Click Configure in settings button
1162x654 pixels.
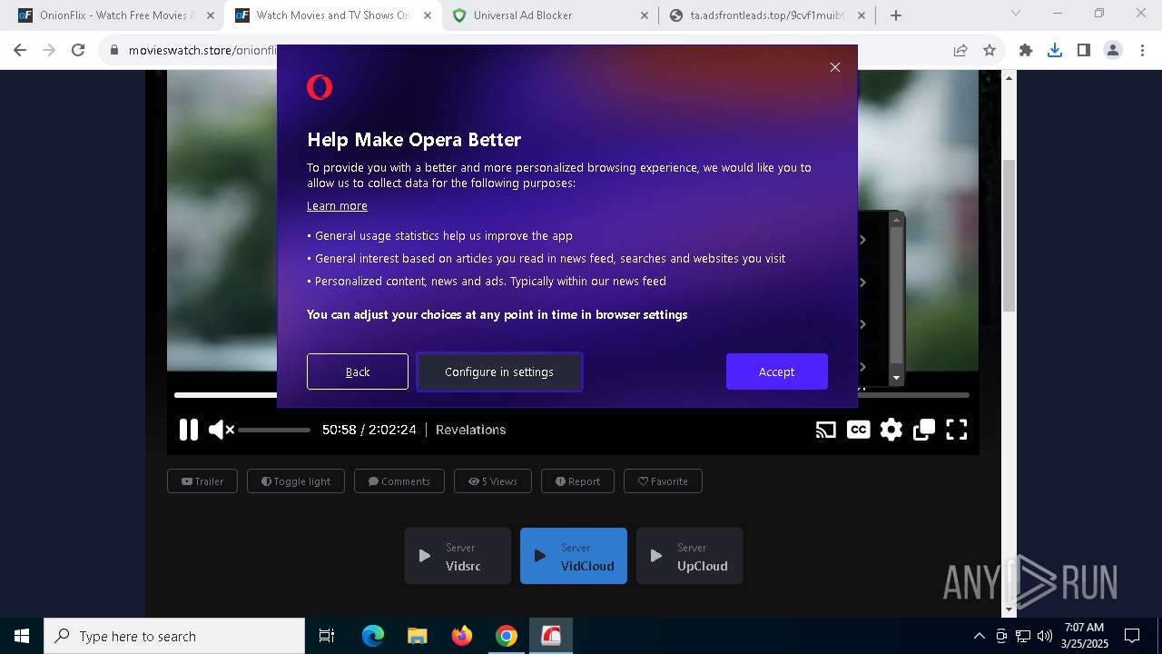coord(499,372)
